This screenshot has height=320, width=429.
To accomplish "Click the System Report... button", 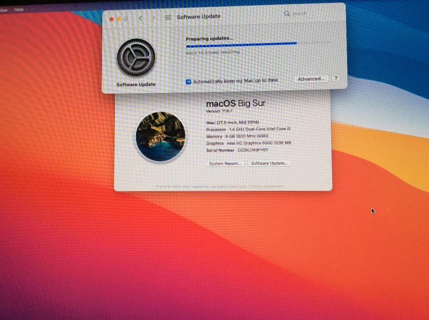I will [x=225, y=163].
